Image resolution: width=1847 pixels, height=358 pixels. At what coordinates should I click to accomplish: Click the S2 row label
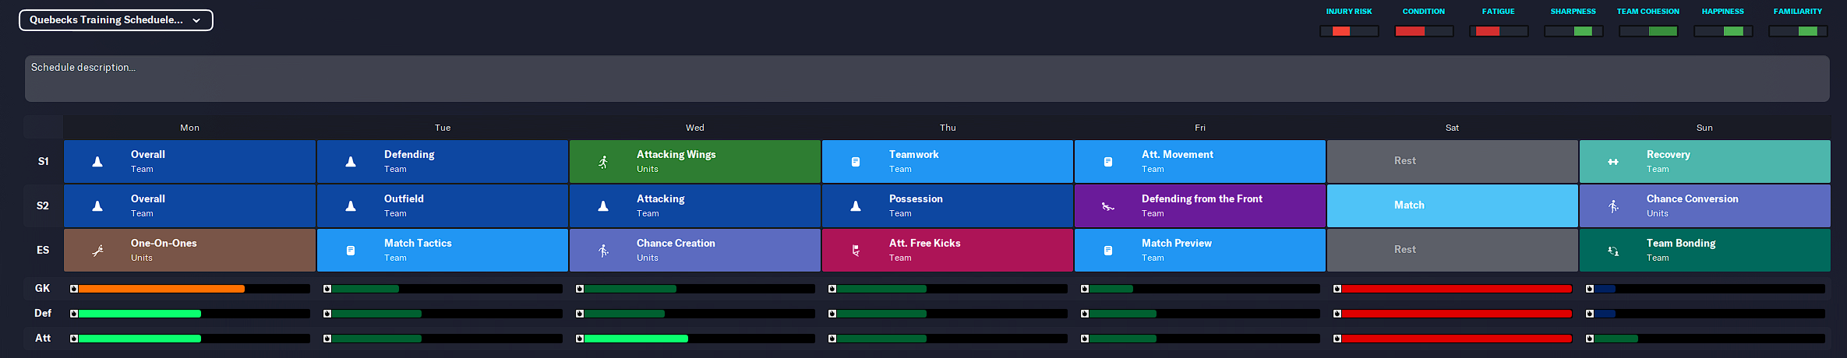coord(44,205)
